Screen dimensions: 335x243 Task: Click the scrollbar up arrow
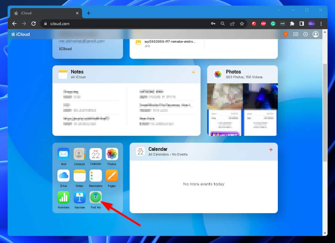[x=325, y=32]
